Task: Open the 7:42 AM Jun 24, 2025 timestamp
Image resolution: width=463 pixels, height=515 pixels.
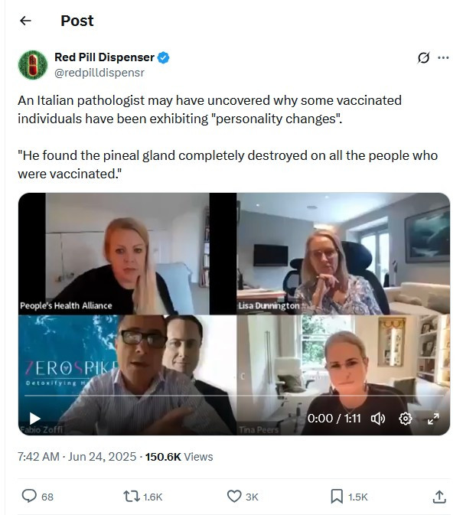Action: tap(77, 457)
